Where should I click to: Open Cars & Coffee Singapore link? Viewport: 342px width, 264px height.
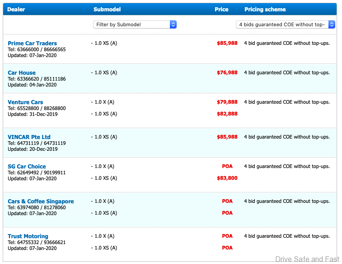(x=41, y=202)
